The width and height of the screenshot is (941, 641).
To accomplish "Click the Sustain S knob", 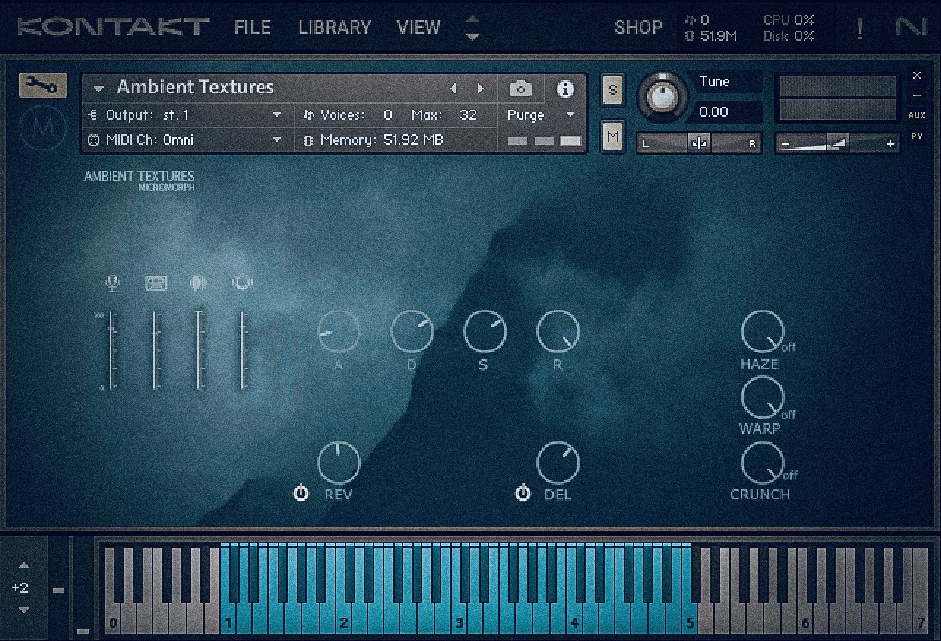I will (x=485, y=331).
